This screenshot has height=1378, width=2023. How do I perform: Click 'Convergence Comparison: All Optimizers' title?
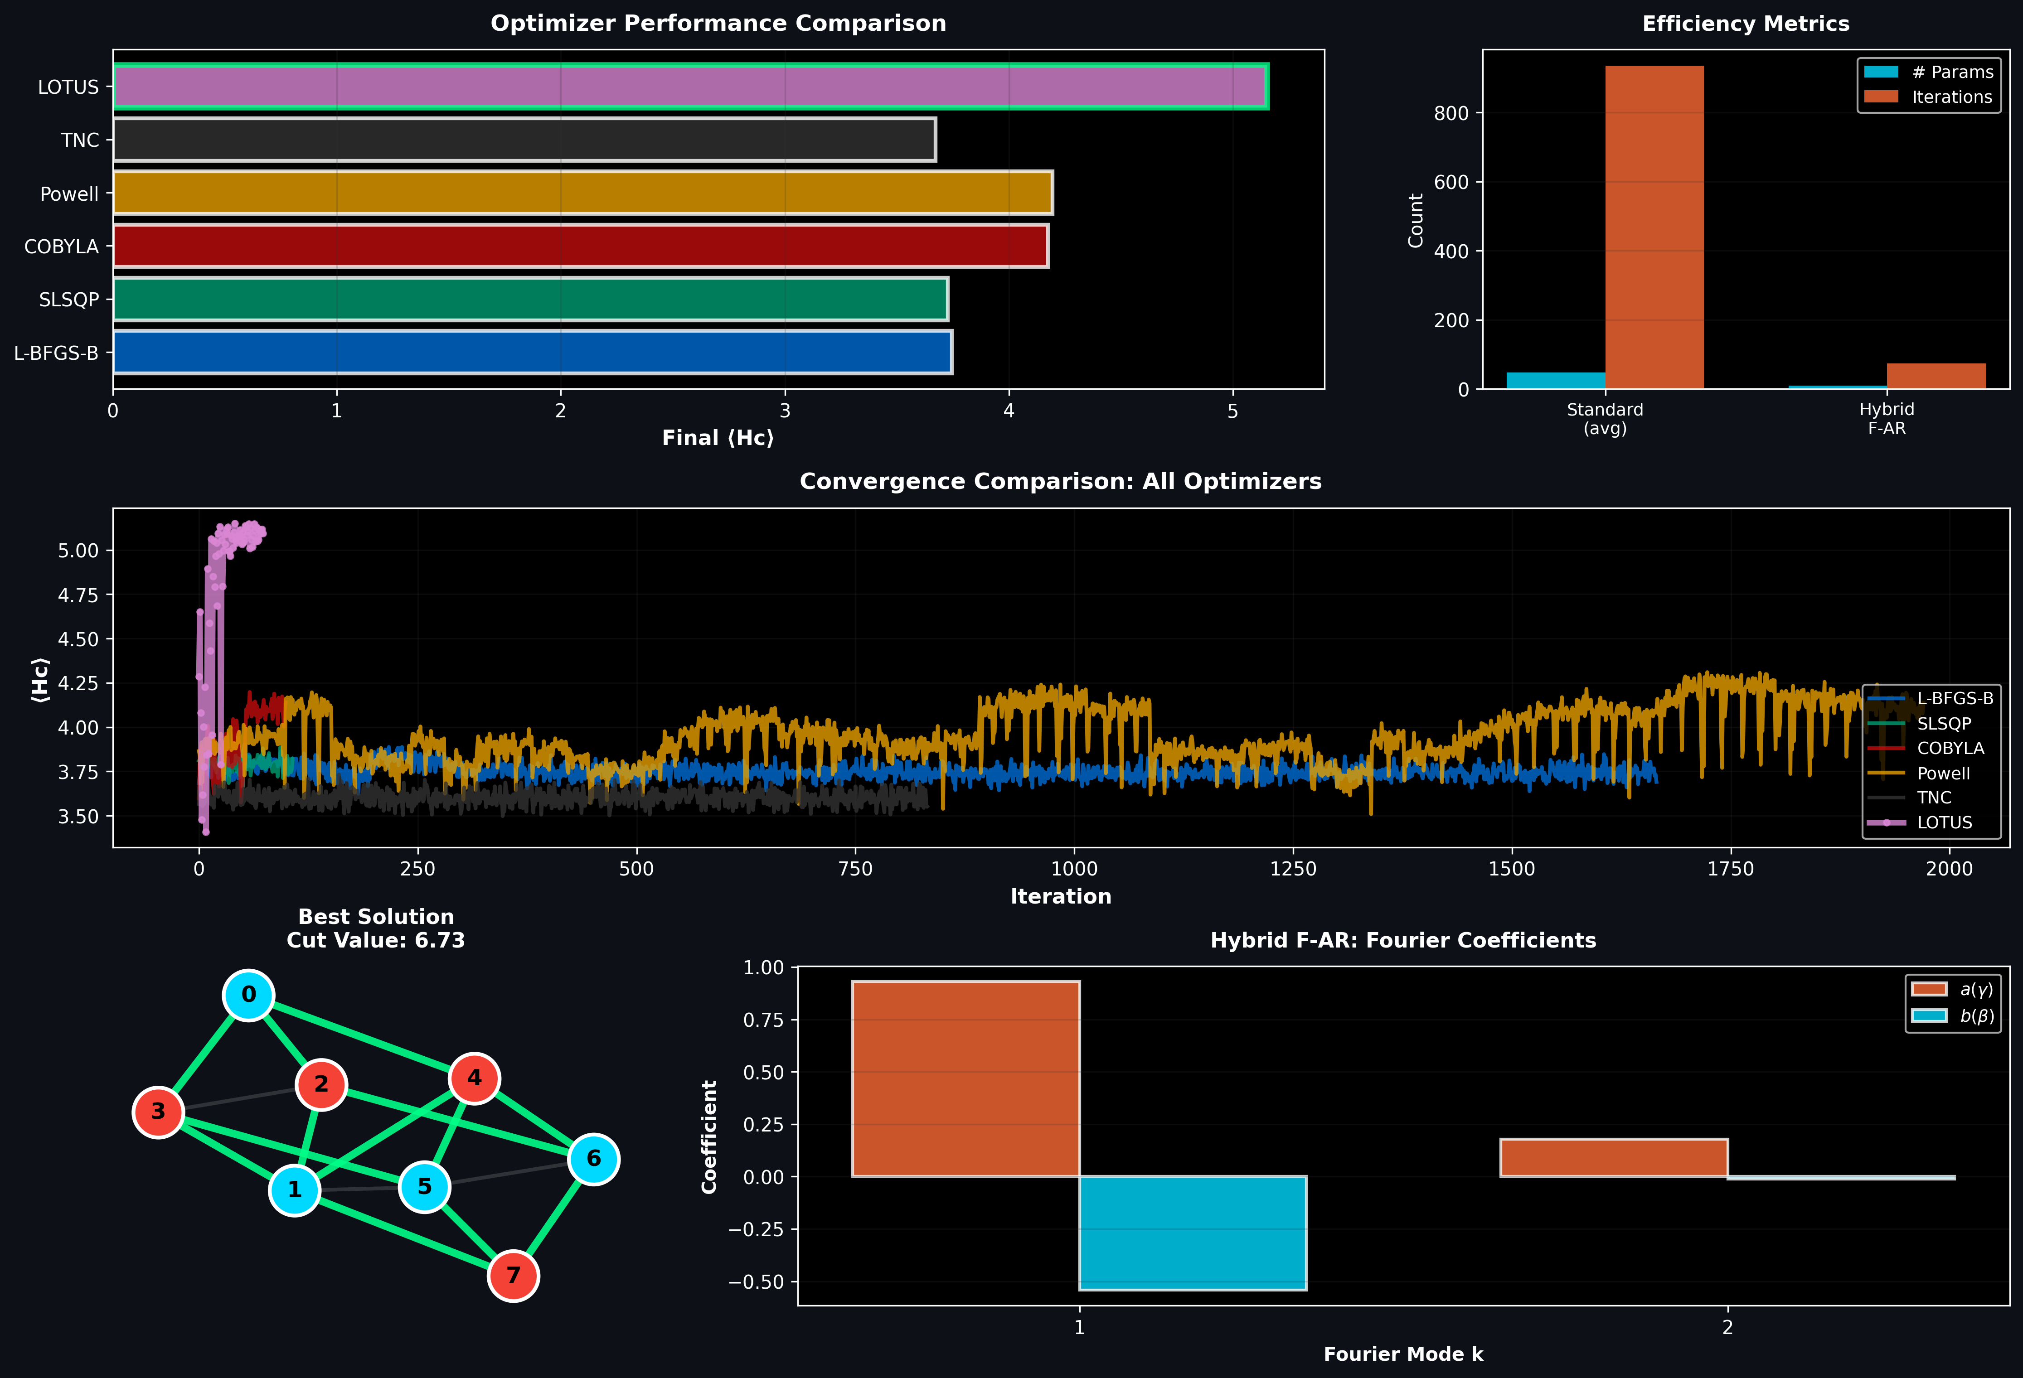pyautogui.click(x=1060, y=482)
